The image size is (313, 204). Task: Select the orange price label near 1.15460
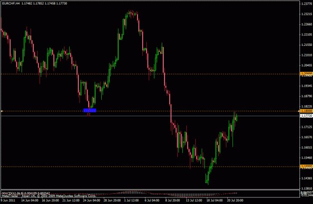pyautogui.click(x=306, y=166)
